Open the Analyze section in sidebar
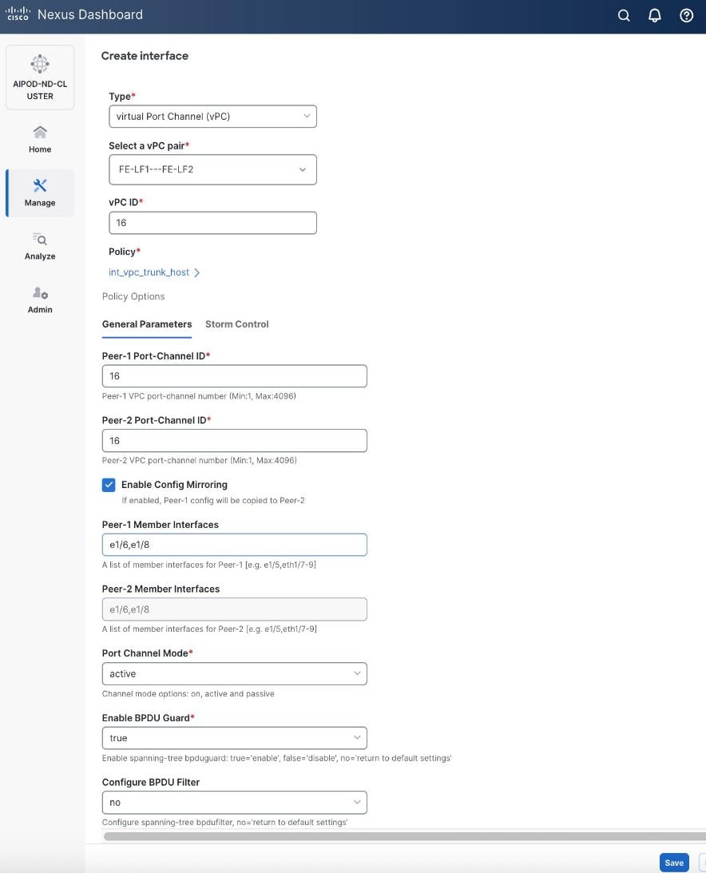The image size is (706, 873). [39, 246]
